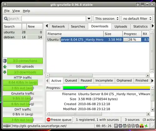
Task: Click the magnifier Search icon
Action: point(6,19)
